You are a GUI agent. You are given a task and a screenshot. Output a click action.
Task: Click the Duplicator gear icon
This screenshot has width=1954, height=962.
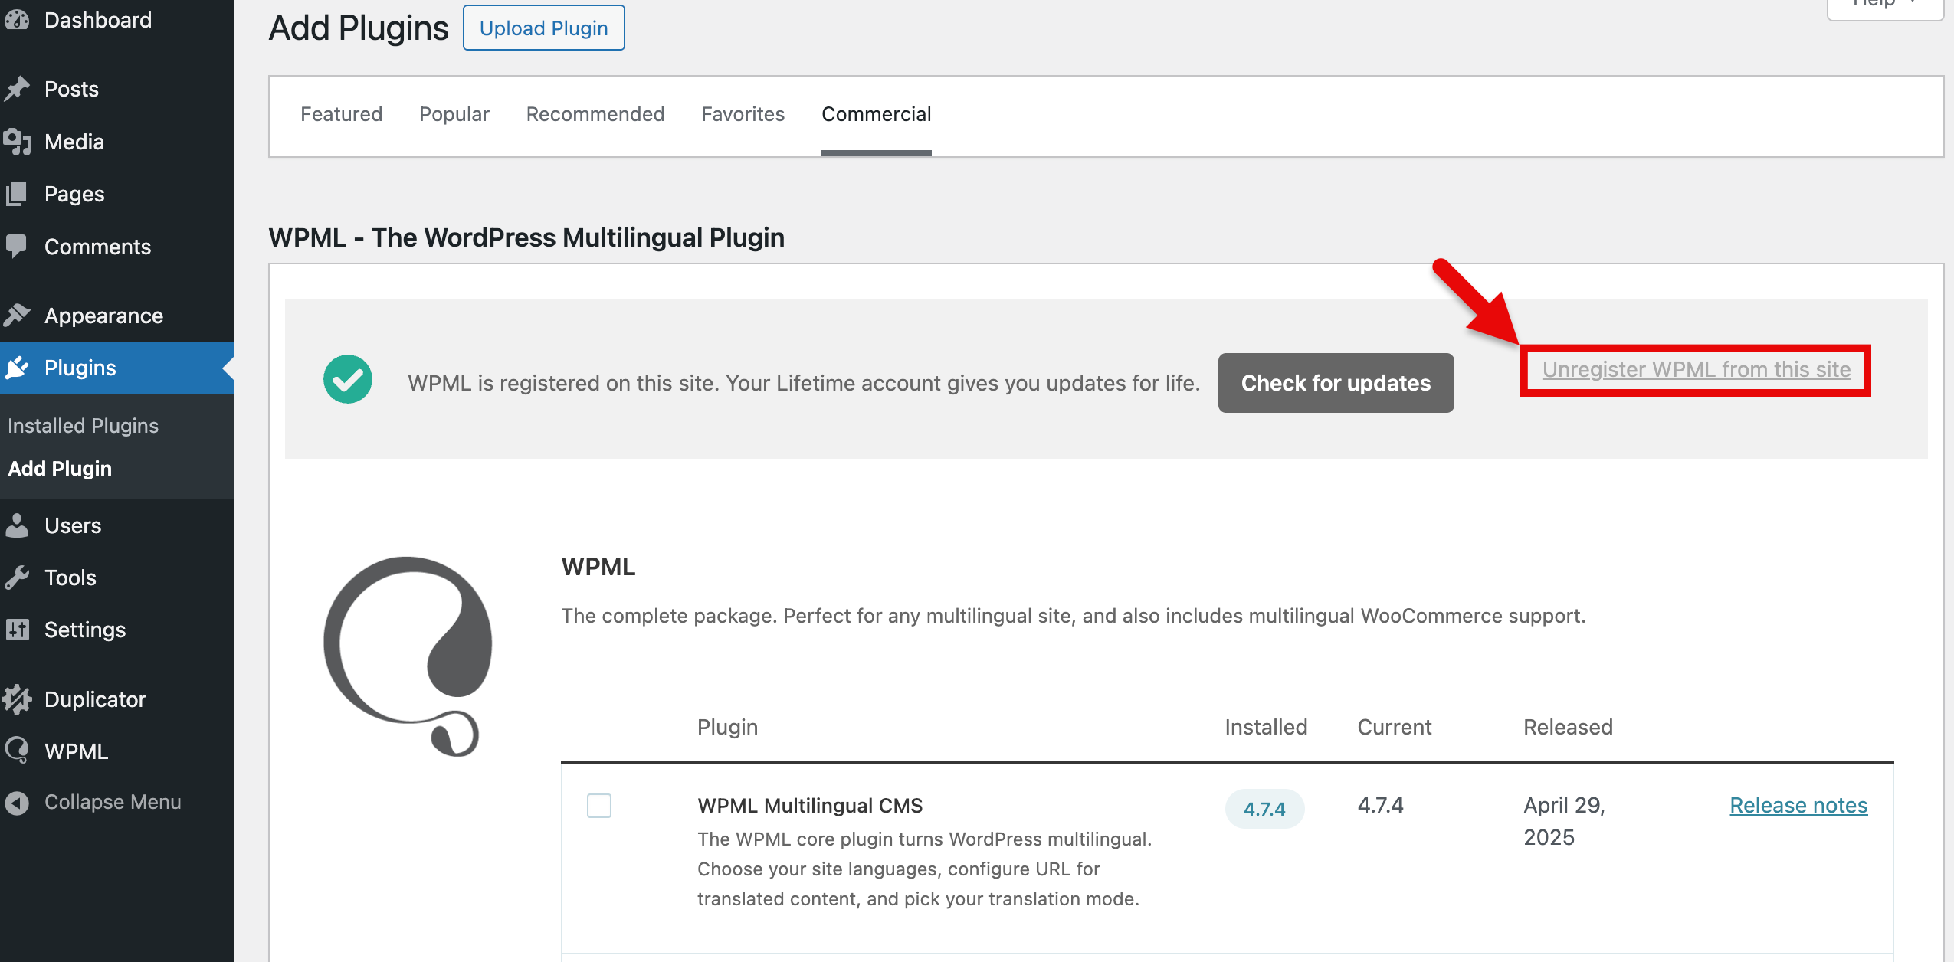[x=17, y=699]
